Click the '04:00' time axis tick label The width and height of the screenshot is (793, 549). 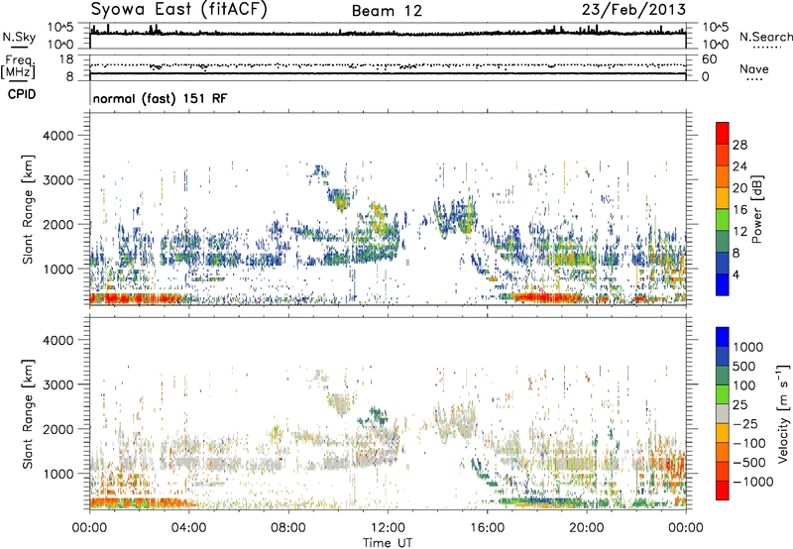point(188,528)
